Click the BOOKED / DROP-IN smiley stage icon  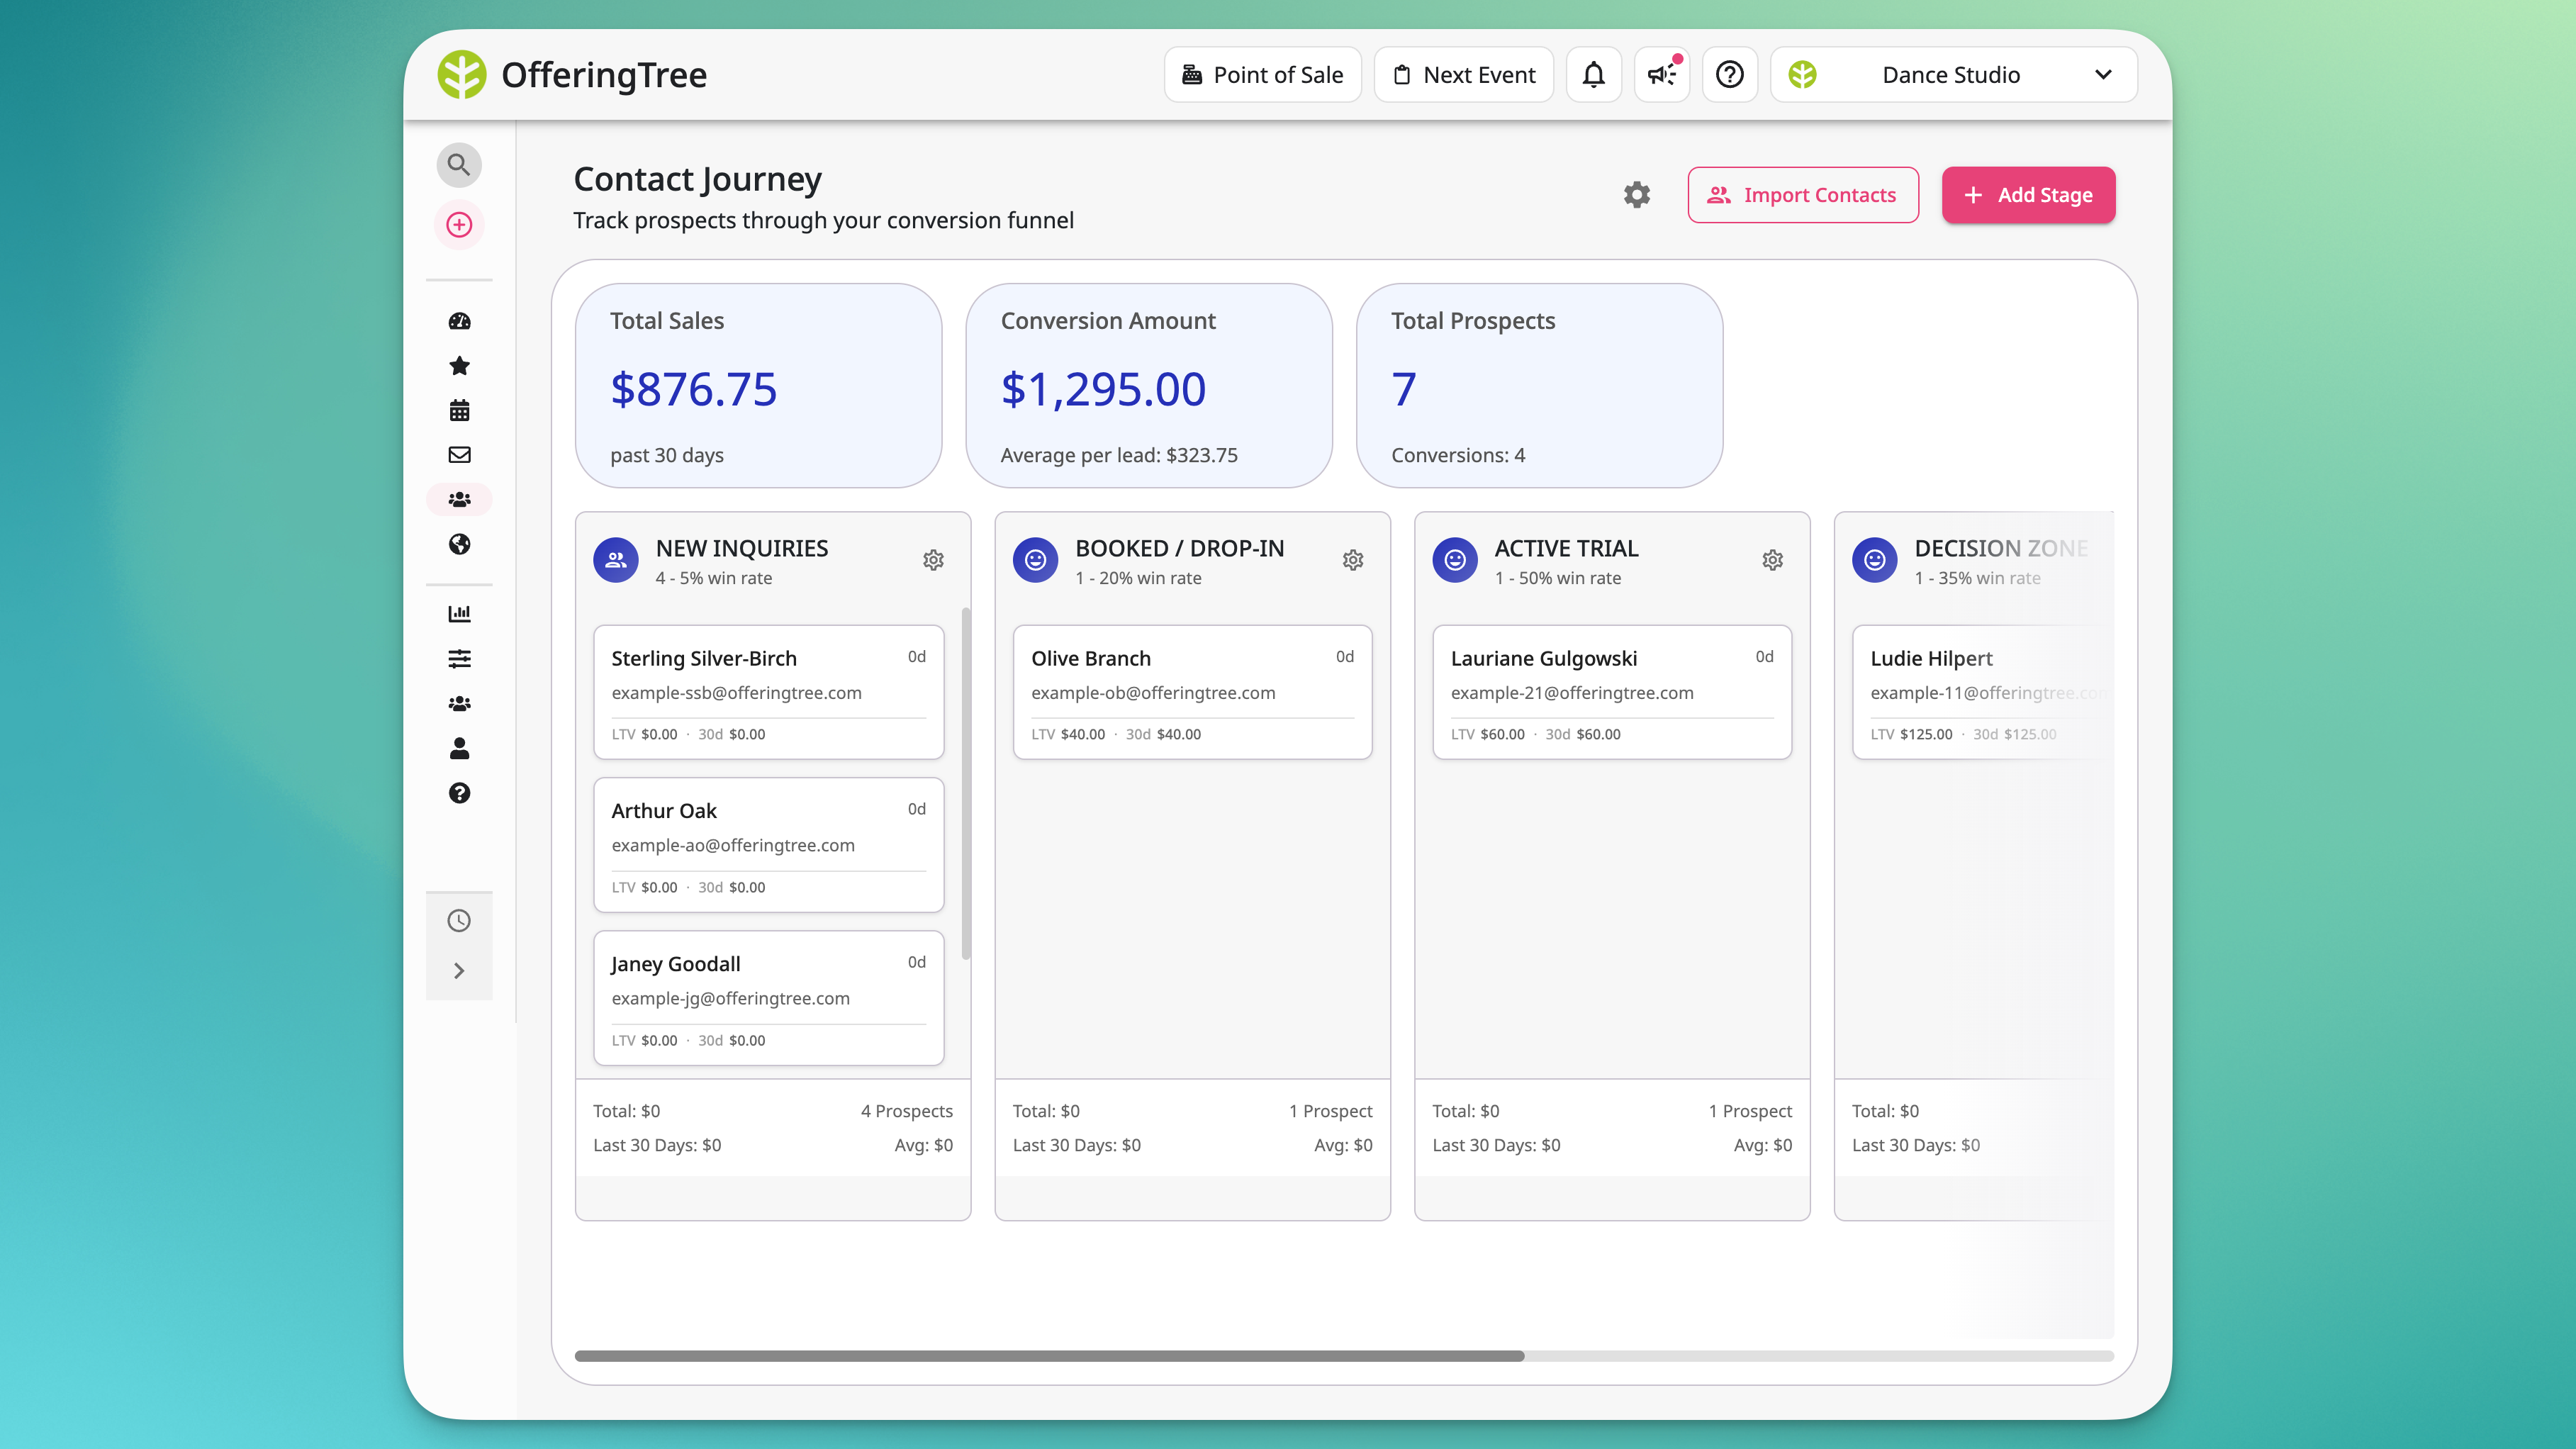point(1036,560)
